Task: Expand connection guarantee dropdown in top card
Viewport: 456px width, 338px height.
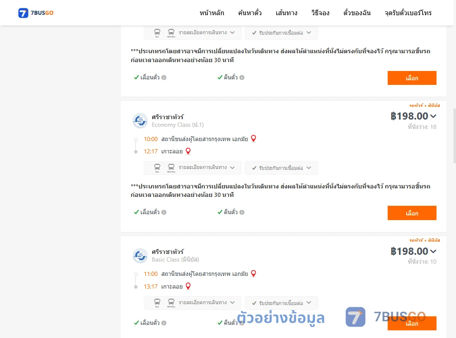Action: 281,33
